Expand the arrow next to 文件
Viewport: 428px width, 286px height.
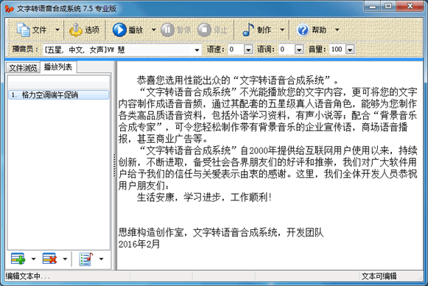click(x=57, y=29)
